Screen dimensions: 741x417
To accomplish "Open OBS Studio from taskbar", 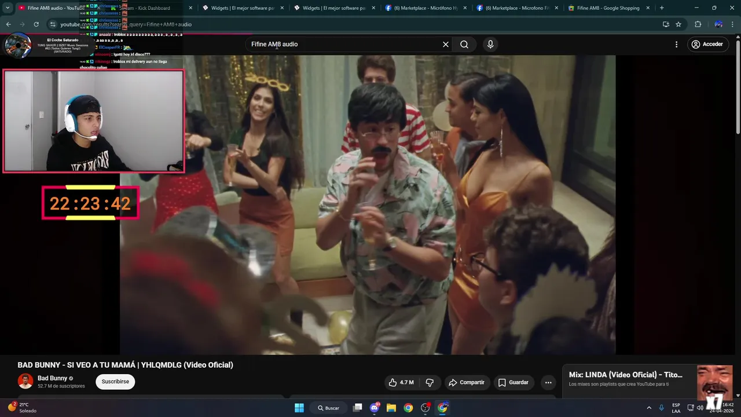I will (x=425, y=408).
